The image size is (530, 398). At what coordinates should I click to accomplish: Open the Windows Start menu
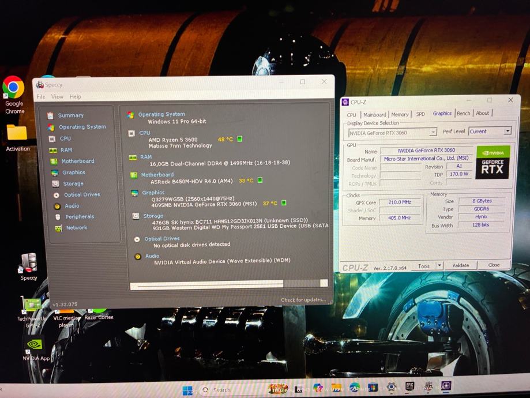click(x=187, y=391)
